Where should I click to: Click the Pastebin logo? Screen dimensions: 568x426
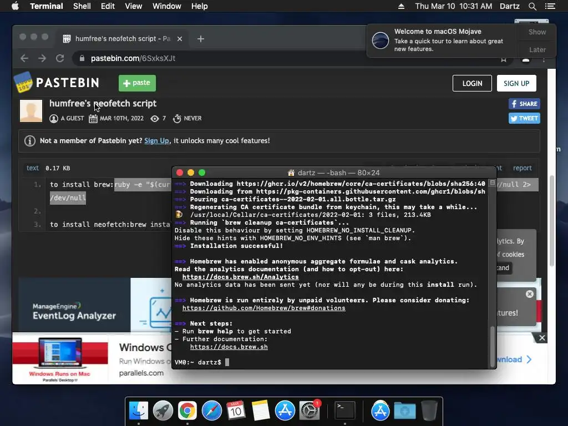(x=57, y=83)
